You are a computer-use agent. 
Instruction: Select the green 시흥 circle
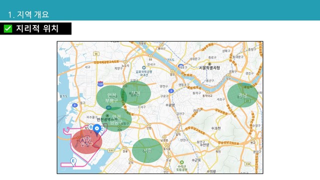tap(147, 150)
